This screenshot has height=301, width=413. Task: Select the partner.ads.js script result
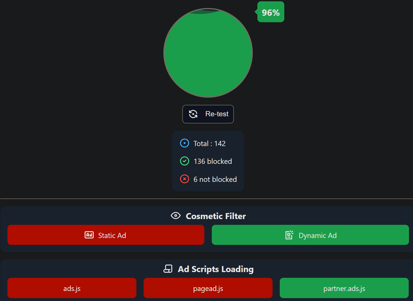point(344,288)
